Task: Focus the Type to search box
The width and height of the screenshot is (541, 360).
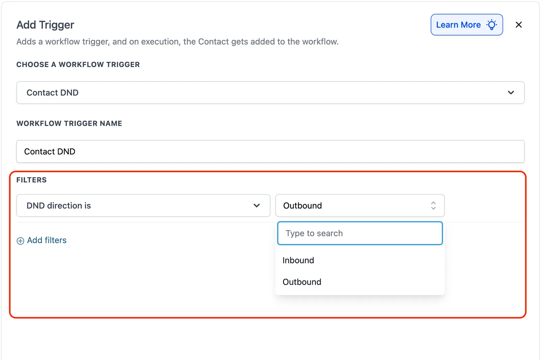Action: coord(360,233)
